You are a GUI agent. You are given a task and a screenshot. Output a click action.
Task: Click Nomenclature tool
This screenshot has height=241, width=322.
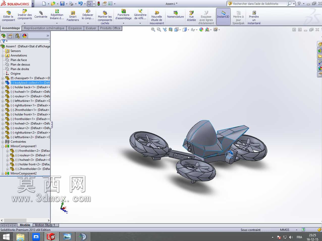175,15
